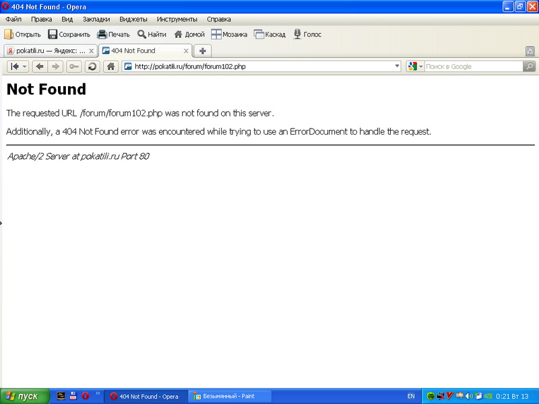Click the Печать (Print) toolbar icon
Viewport: 539px width, 404px height.
pyautogui.click(x=102, y=34)
